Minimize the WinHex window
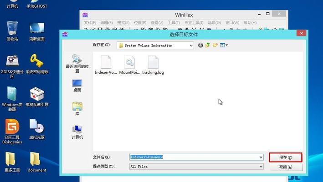 (259, 14)
